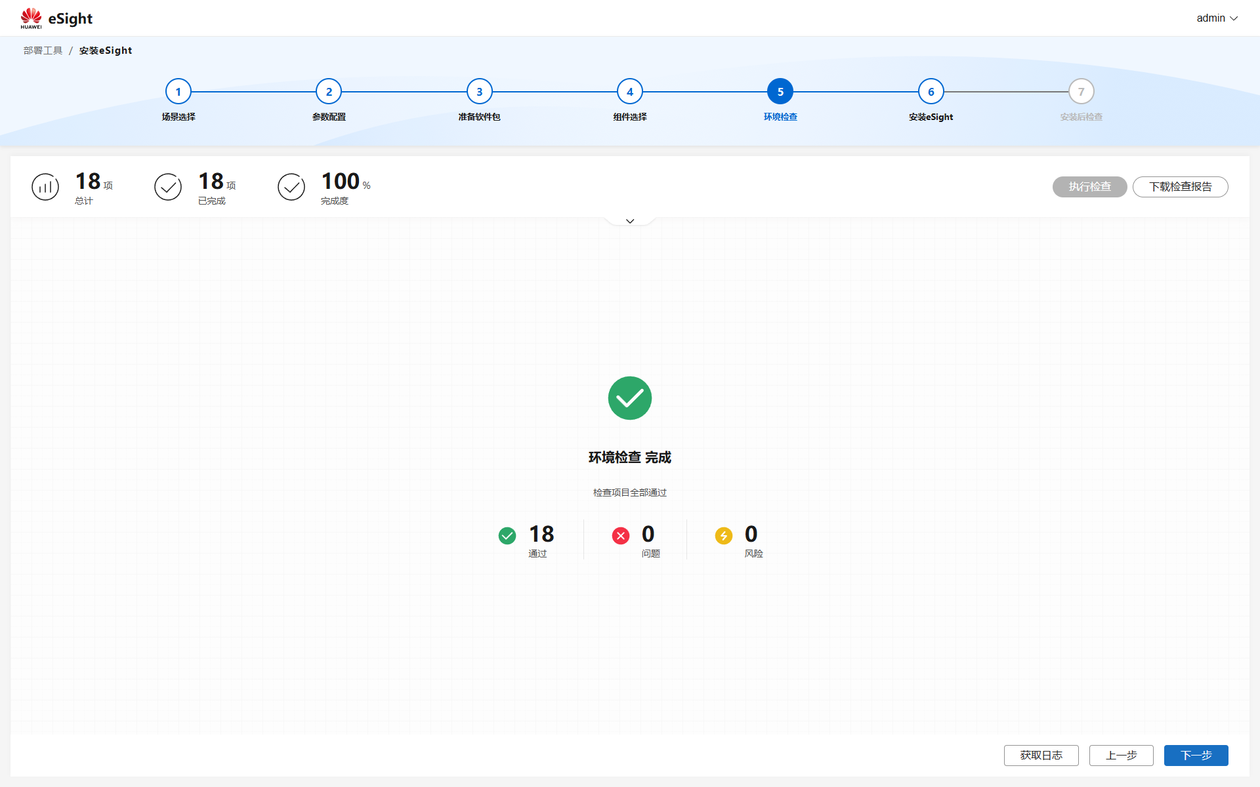Click the total items bar chart icon
Viewport: 1260px width, 787px height.
tap(45, 187)
